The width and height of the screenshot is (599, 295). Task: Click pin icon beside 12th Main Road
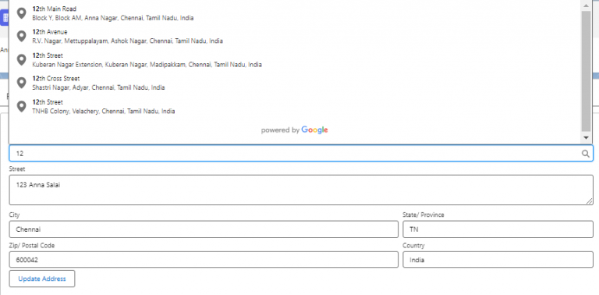click(22, 13)
